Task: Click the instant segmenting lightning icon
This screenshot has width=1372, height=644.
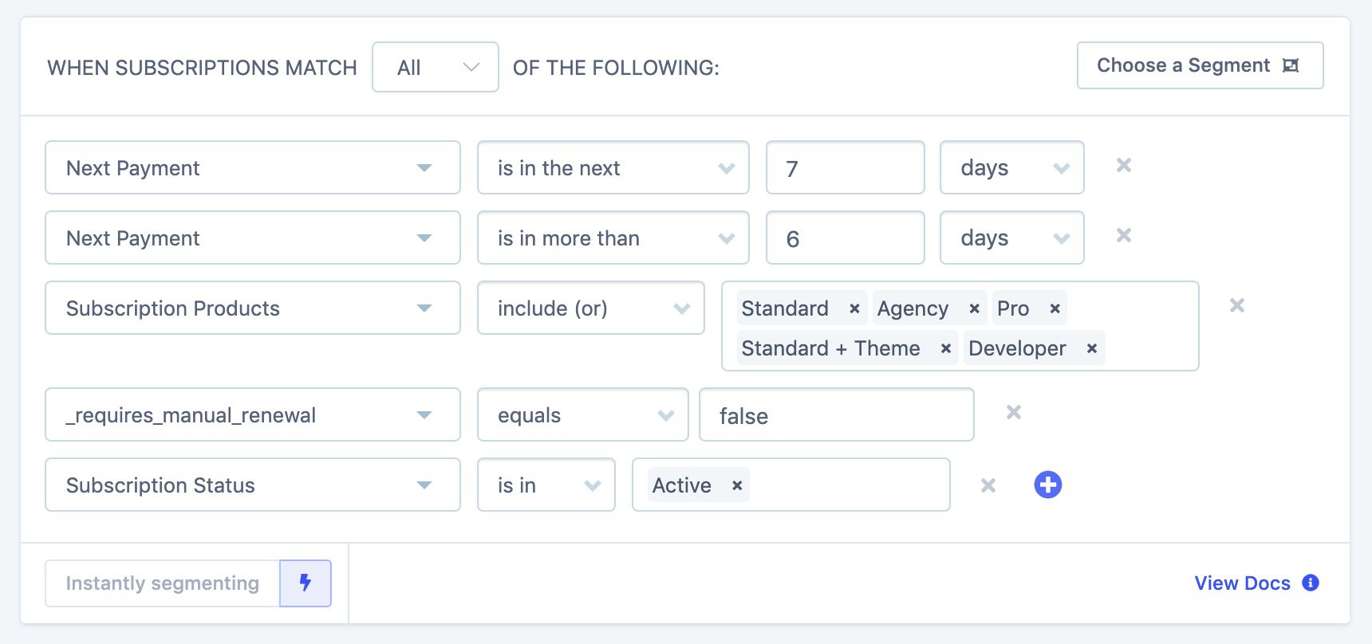Action: point(306,583)
